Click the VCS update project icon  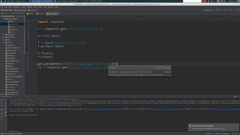point(224,10)
